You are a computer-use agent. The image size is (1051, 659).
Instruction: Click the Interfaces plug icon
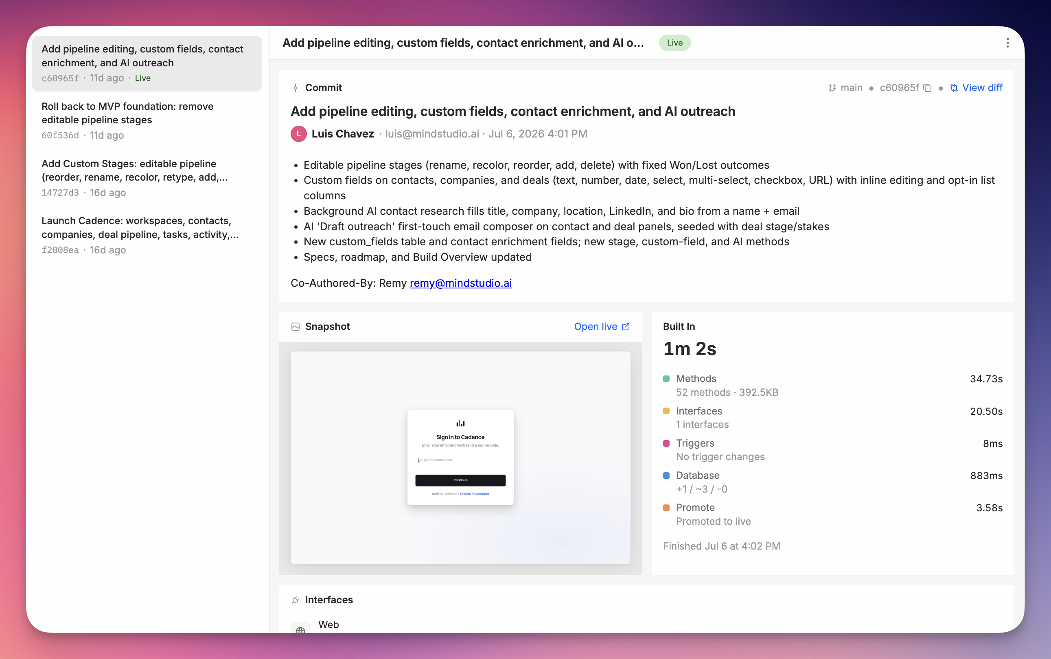click(x=296, y=600)
